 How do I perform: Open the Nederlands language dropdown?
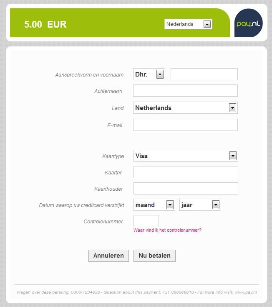188,24
